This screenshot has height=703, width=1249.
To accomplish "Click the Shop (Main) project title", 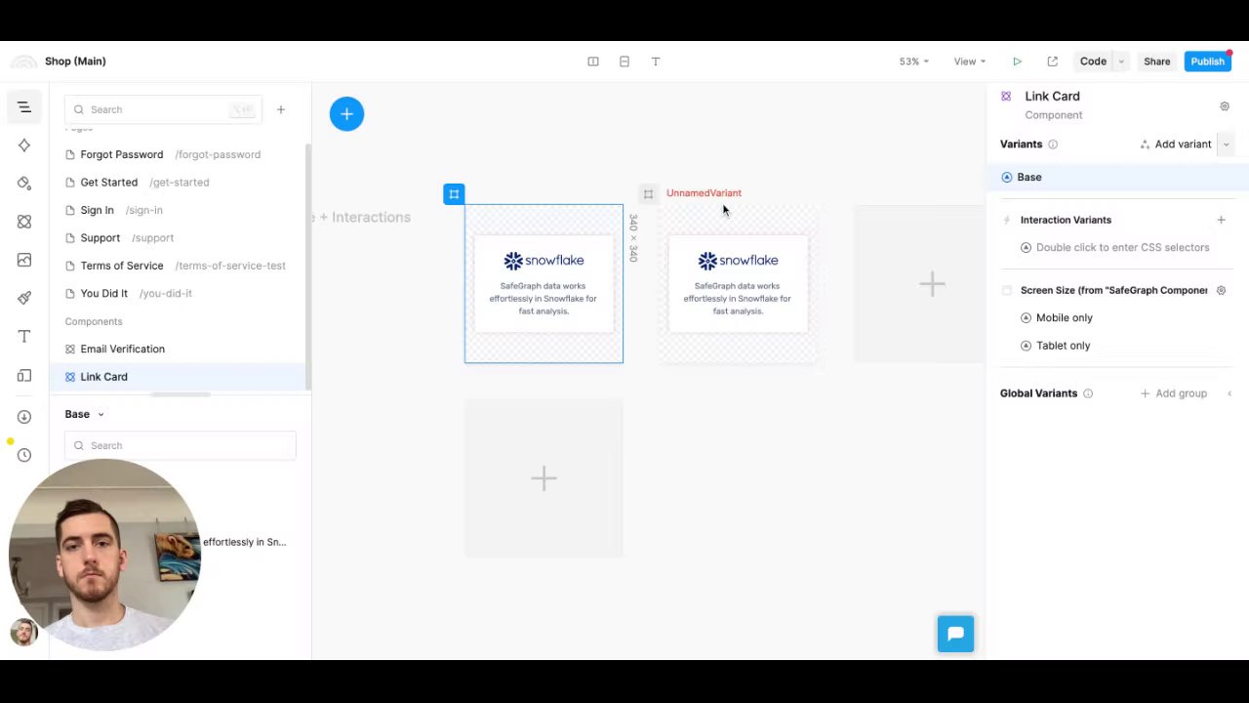I will pyautogui.click(x=75, y=62).
